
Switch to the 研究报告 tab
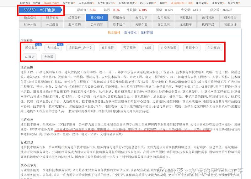[x=230, y=18]
